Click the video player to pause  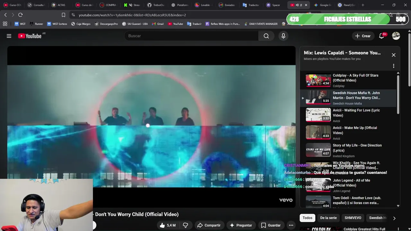151,126
